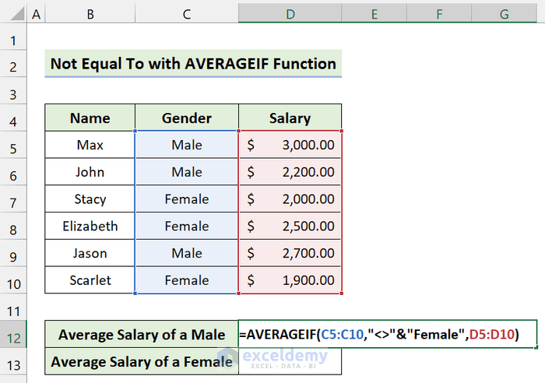Select column C header
Viewport: 545px width, 383px height.
point(187,14)
